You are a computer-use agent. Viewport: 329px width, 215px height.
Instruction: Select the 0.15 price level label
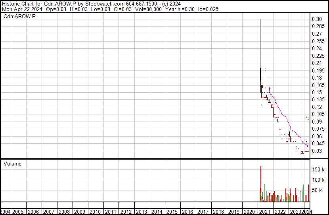pos(317,92)
